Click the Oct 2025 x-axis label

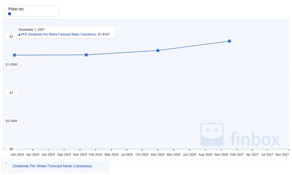142,155
